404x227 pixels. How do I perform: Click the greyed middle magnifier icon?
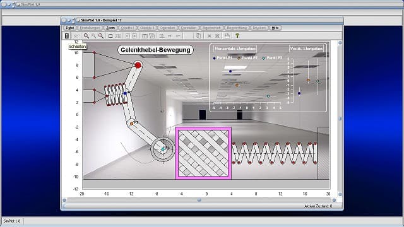[x=93, y=36]
